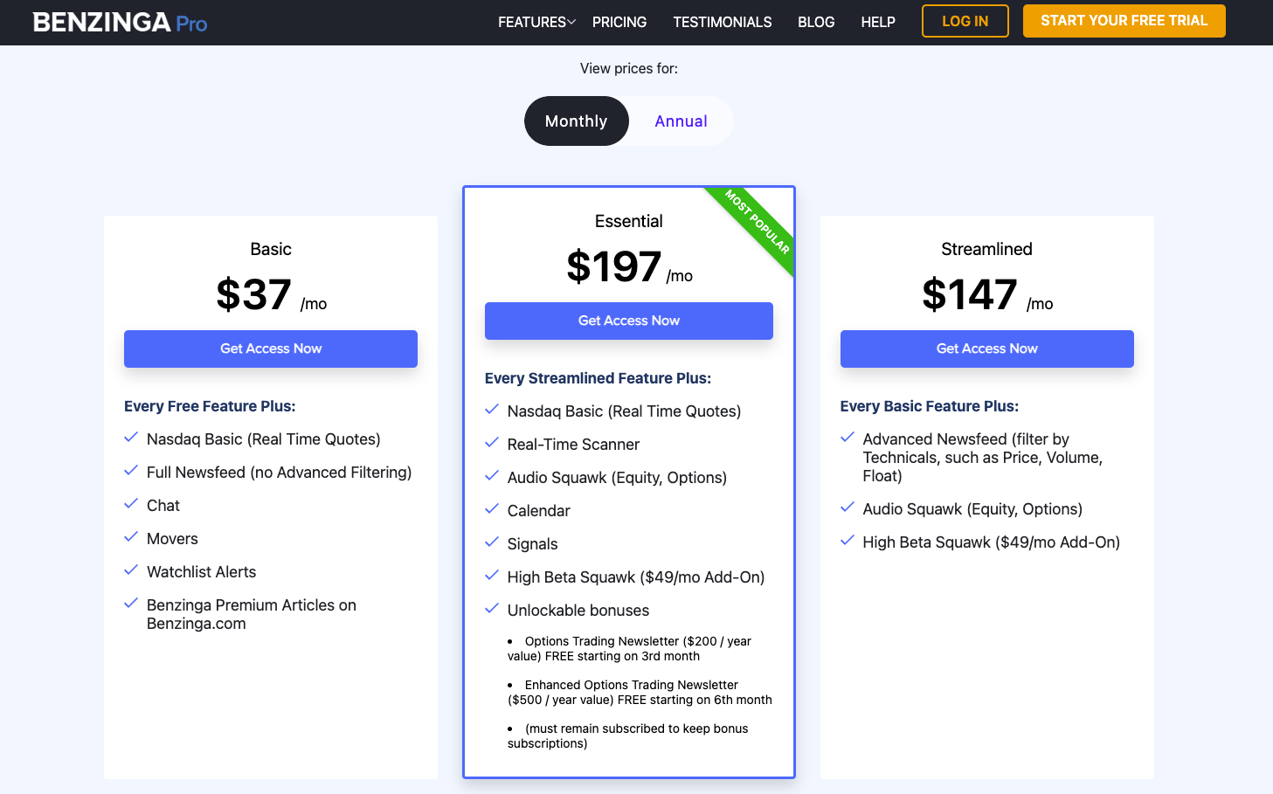Image resolution: width=1273 pixels, height=794 pixels.
Task: Select Monthly pricing toggle
Action: [x=577, y=121]
